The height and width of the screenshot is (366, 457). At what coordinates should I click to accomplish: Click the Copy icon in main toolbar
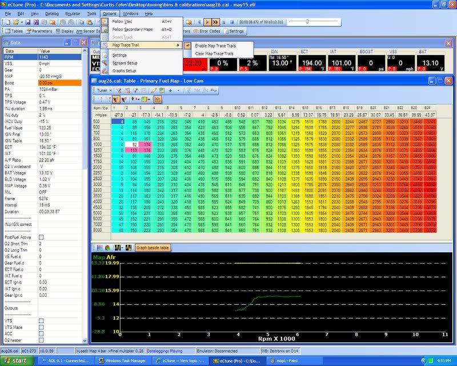pyautogui.click(x=81, y=22)
